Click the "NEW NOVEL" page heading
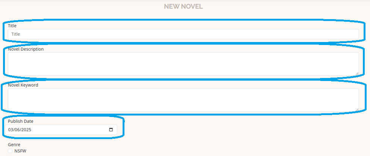The height and width of the screenshot is (156, 370). (x=183, y=6)
